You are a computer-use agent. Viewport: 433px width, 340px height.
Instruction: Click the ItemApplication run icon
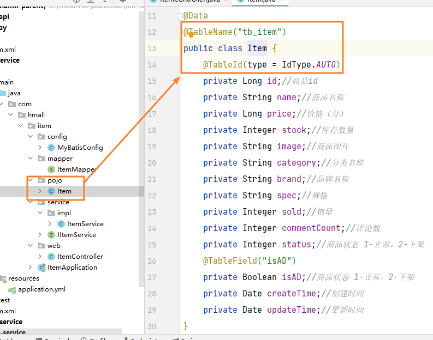point(41,268)
